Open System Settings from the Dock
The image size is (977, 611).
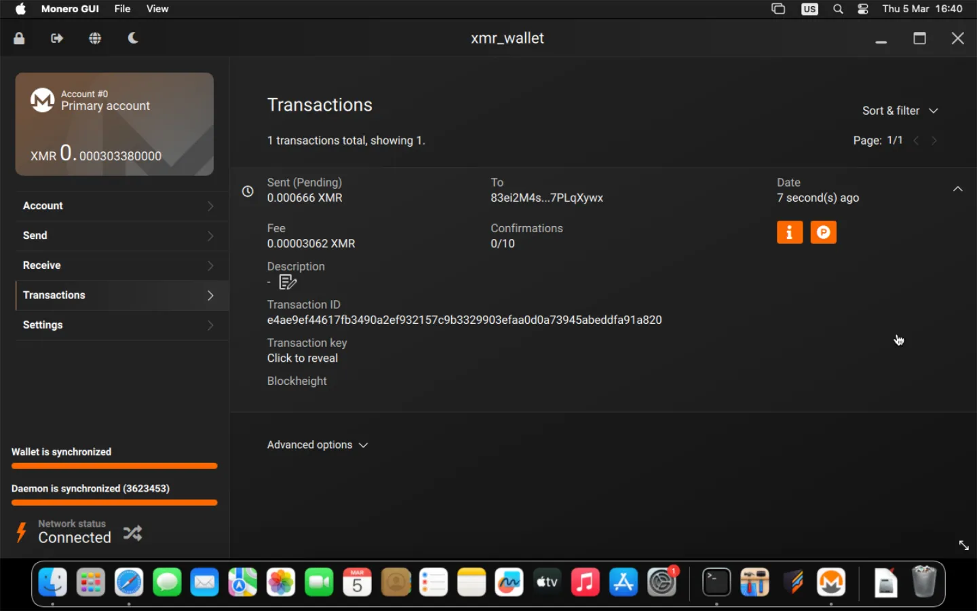tap(662, 582)
